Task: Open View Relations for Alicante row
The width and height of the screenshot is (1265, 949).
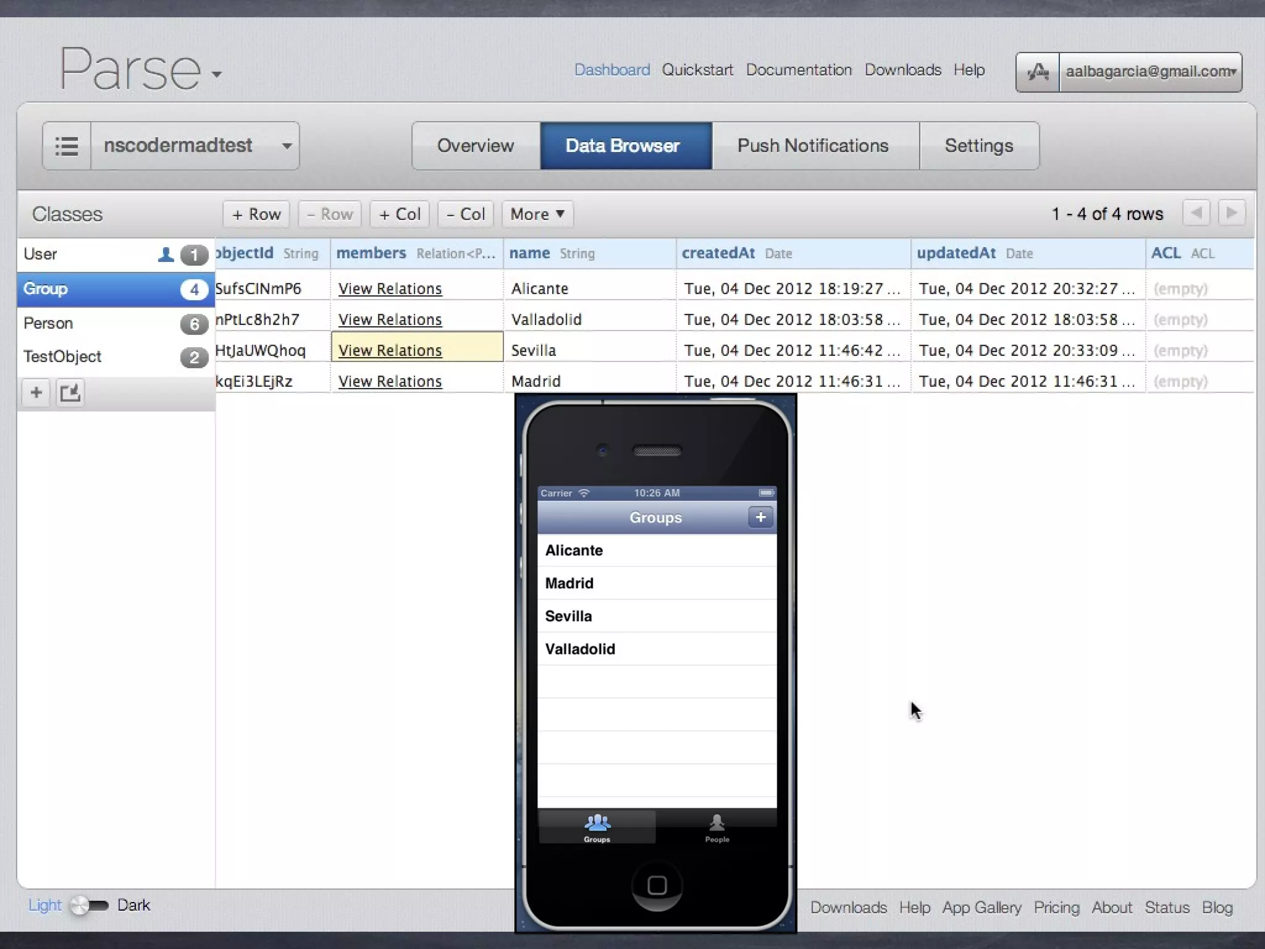Action: [390, 289]
